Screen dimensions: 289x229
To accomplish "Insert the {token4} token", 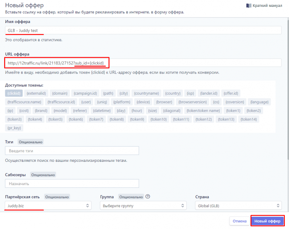I will (x=35, y=119).
